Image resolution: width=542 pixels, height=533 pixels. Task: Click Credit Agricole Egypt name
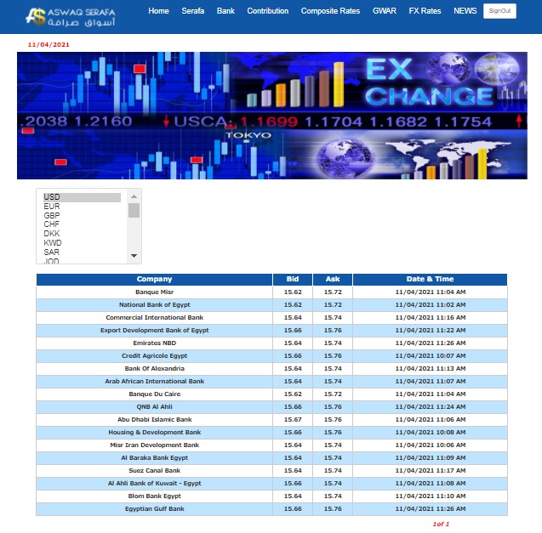coord(155,356)
